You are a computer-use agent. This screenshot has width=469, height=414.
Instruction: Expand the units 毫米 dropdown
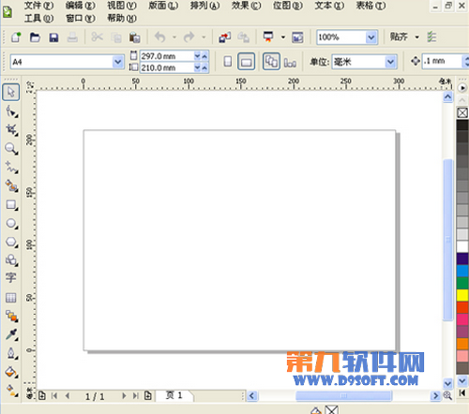(x=390, y=62)
